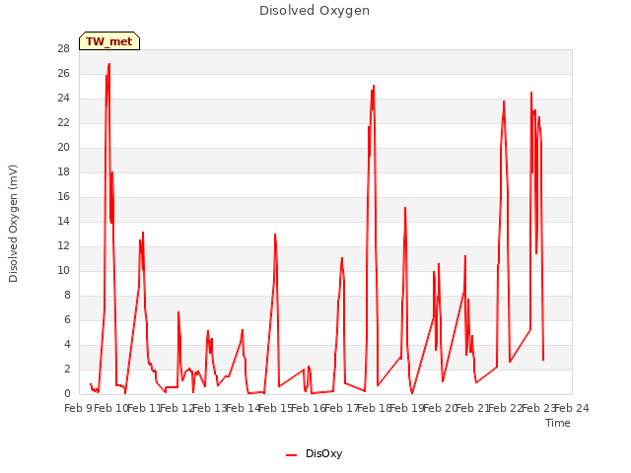Viewport: 631px width, 473px height.
Task: Click the Feb 17 peak near 25 mV
Action: (374, 86)
